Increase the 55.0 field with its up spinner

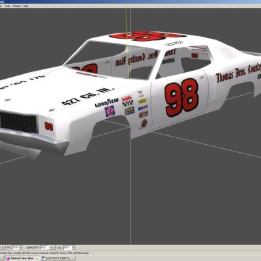pos(73,247)
